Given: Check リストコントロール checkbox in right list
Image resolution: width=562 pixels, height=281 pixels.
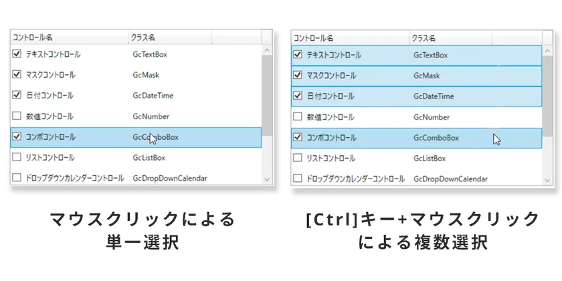Looking at the screenshot, I should click(298, 158).
